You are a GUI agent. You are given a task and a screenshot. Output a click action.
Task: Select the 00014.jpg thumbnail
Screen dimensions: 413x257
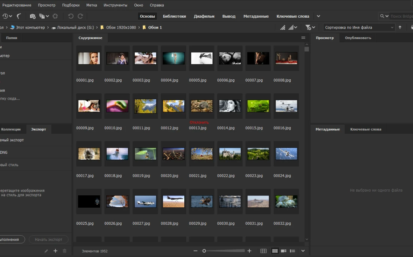(230, 106)
